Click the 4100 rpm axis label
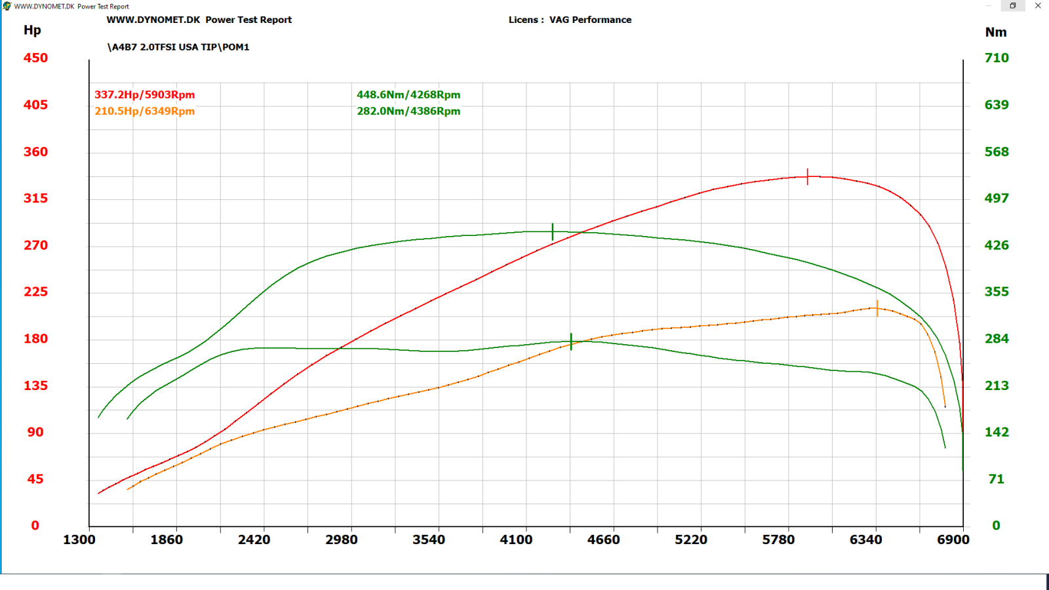This screenshot has height=590, width=1049. (x=516, y=540)
